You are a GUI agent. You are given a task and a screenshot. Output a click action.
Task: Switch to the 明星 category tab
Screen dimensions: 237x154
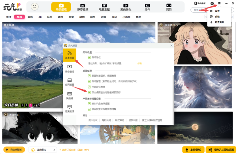click(x=93, y=17)
